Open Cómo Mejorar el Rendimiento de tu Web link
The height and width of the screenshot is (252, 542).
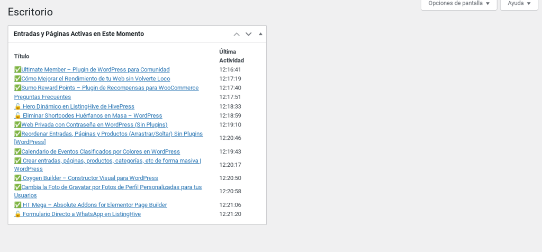[92, 78]
